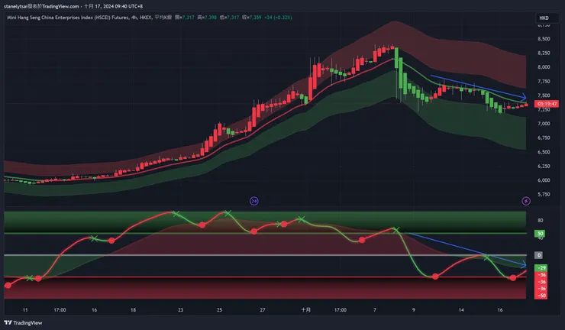565x330 pixels.
Task: Open the HKD currency selector
Action: 547,18
